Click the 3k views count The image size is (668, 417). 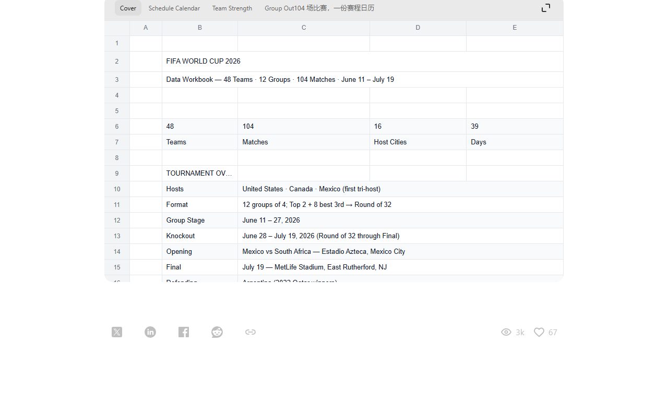pos(520,332)
